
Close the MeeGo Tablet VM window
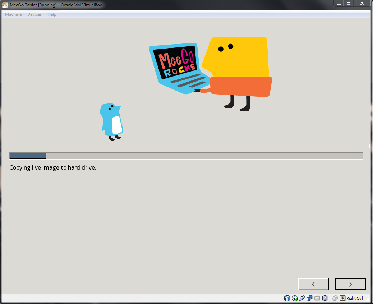pyautogui.click(x=362, y=3)
